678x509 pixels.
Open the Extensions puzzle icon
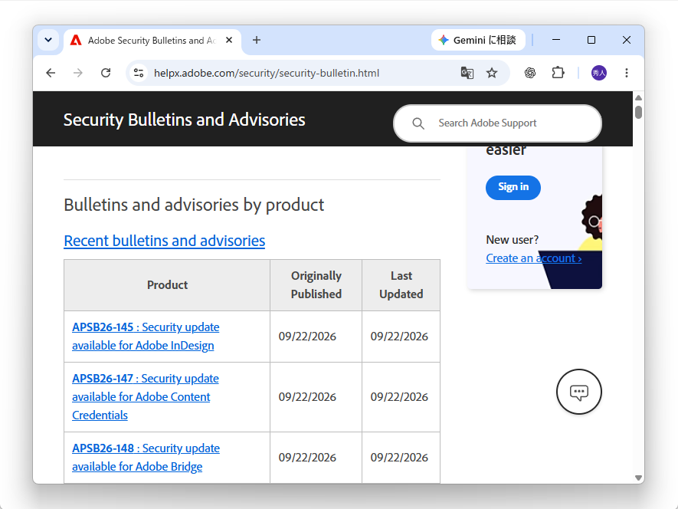tap(558, 73)
